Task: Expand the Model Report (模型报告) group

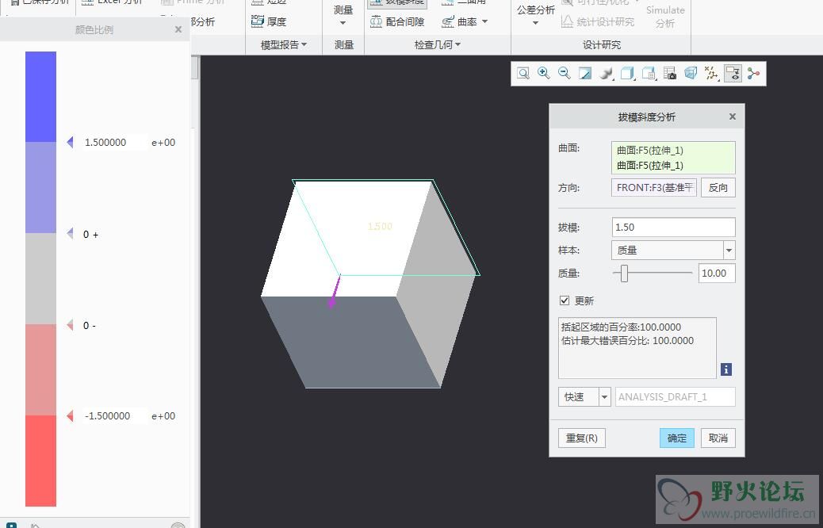Action: [283, 45]
